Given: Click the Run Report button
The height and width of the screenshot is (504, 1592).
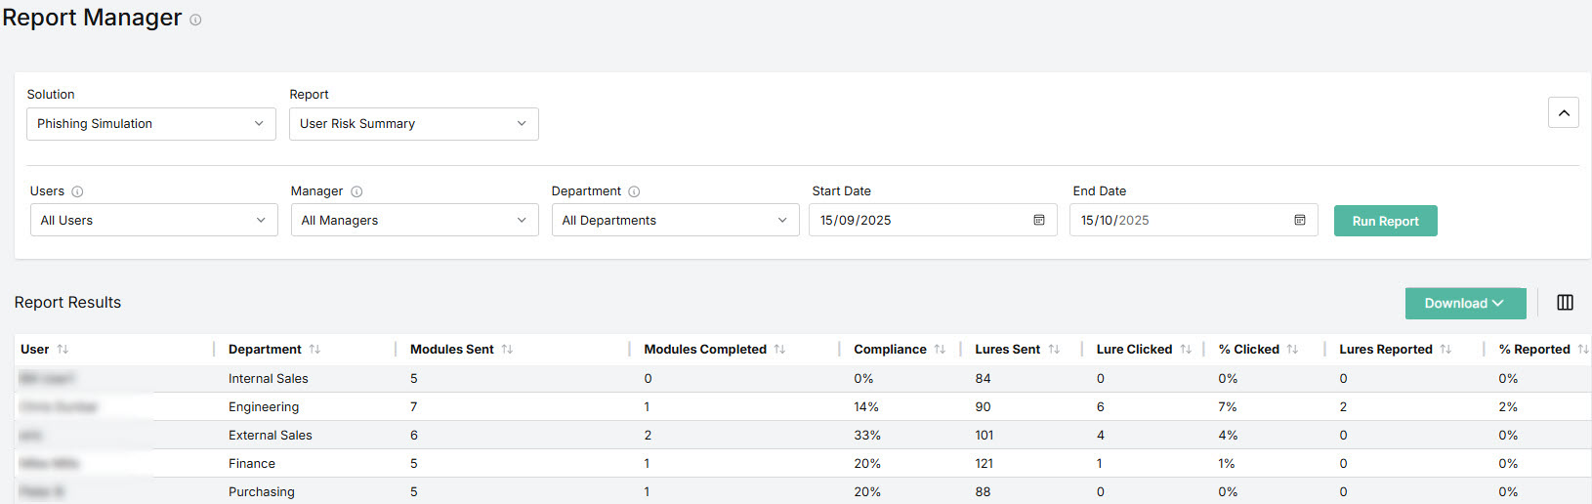Looking at the screenshot, I should pos(1385,221).
